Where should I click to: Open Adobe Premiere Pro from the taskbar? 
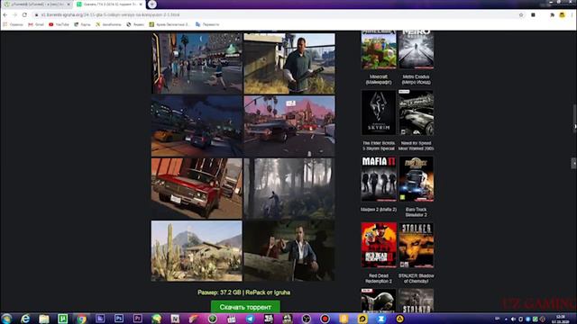tap(138, 319)
